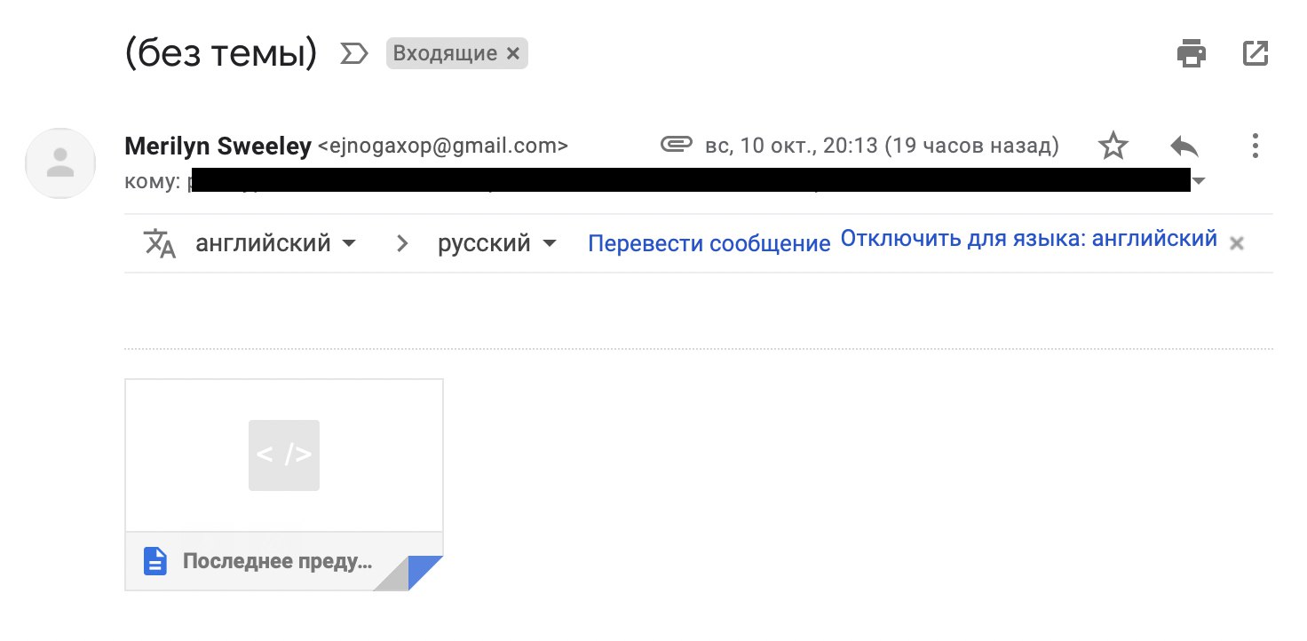Open the attachment preview thumbnail

284,455
